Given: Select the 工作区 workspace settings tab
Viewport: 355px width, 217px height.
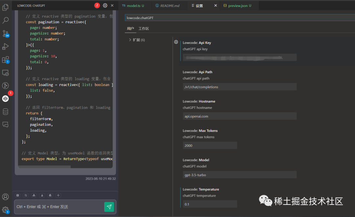Looking at the screenshot, I should coord(144,29).
